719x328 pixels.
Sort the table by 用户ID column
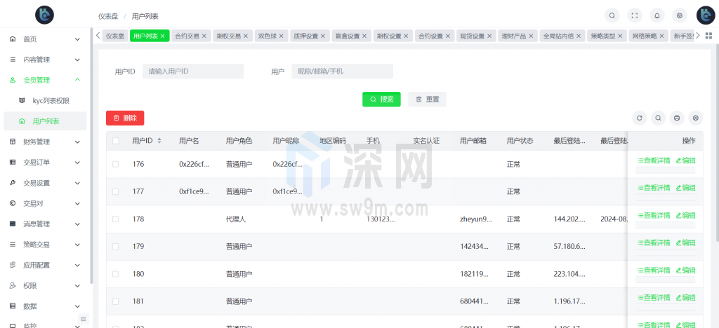point(159,141)
